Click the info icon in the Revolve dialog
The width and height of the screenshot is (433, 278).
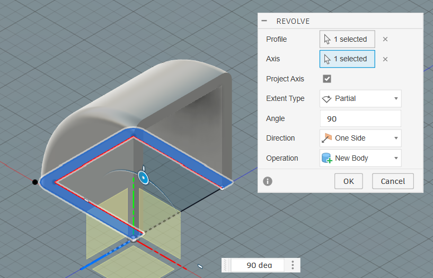point(268,181)
